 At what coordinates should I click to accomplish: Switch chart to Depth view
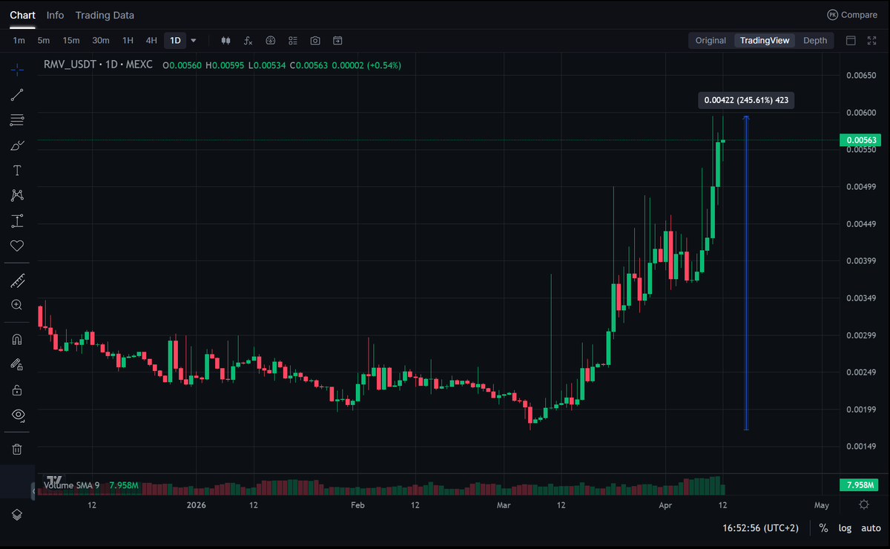[x=814, y=40]
